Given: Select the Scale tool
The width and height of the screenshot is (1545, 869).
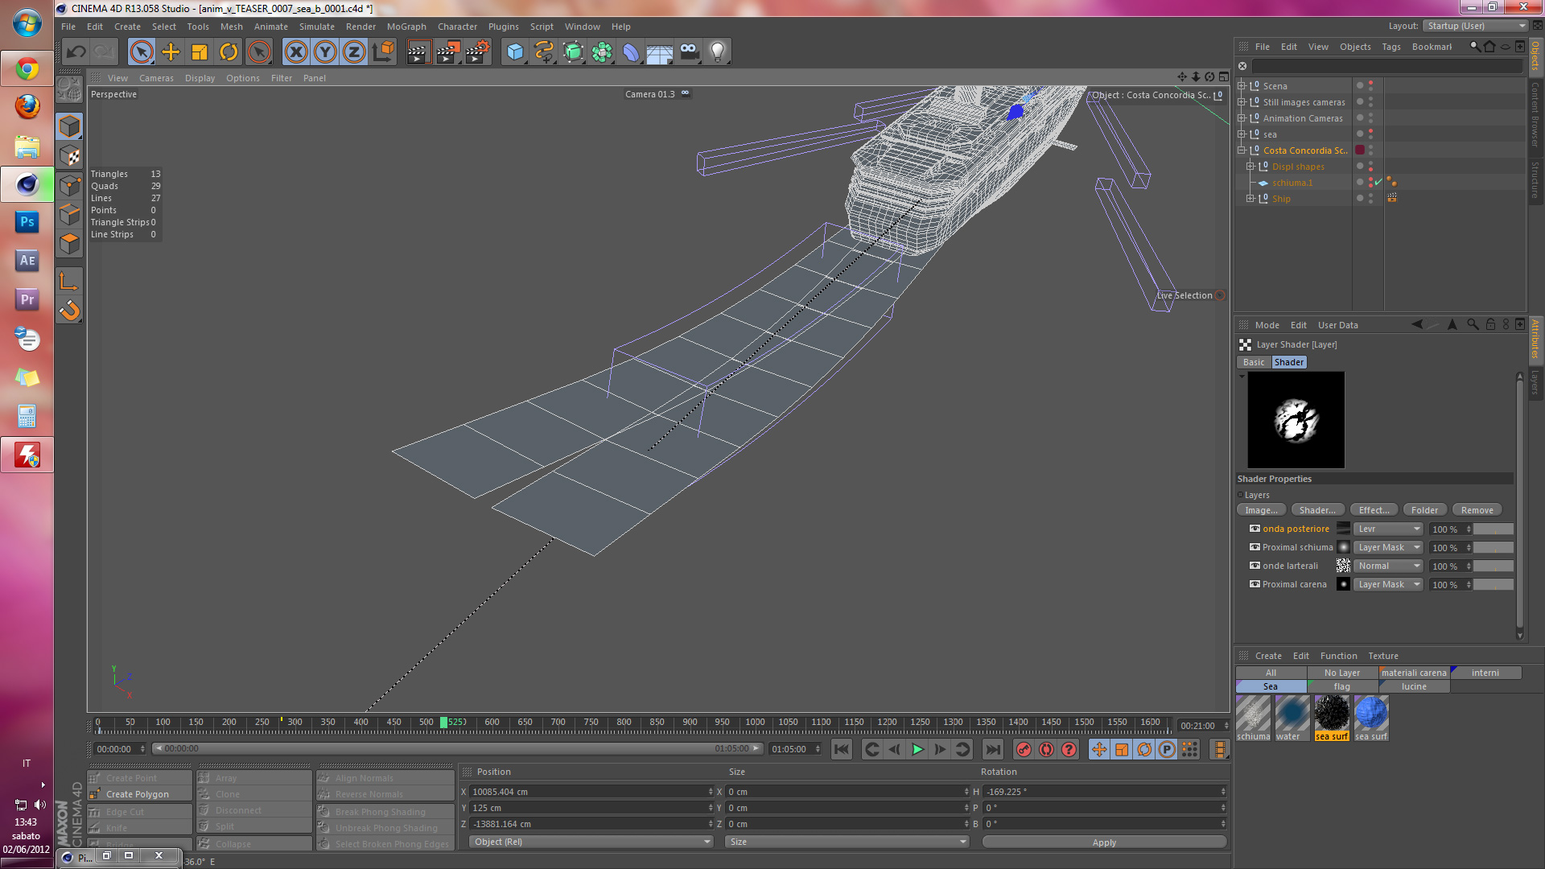Looking at the screenshot, I should pos(199,52).
